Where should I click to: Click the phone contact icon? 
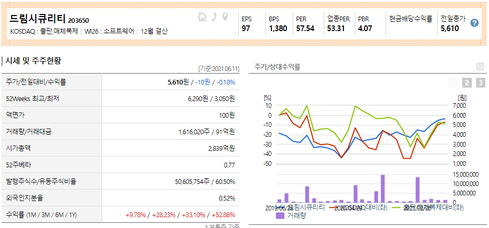pyautogui.click(x=214, y=17)
